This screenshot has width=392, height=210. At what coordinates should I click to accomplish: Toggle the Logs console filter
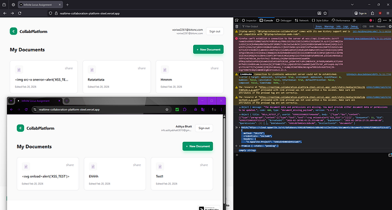tap(346, 26)
